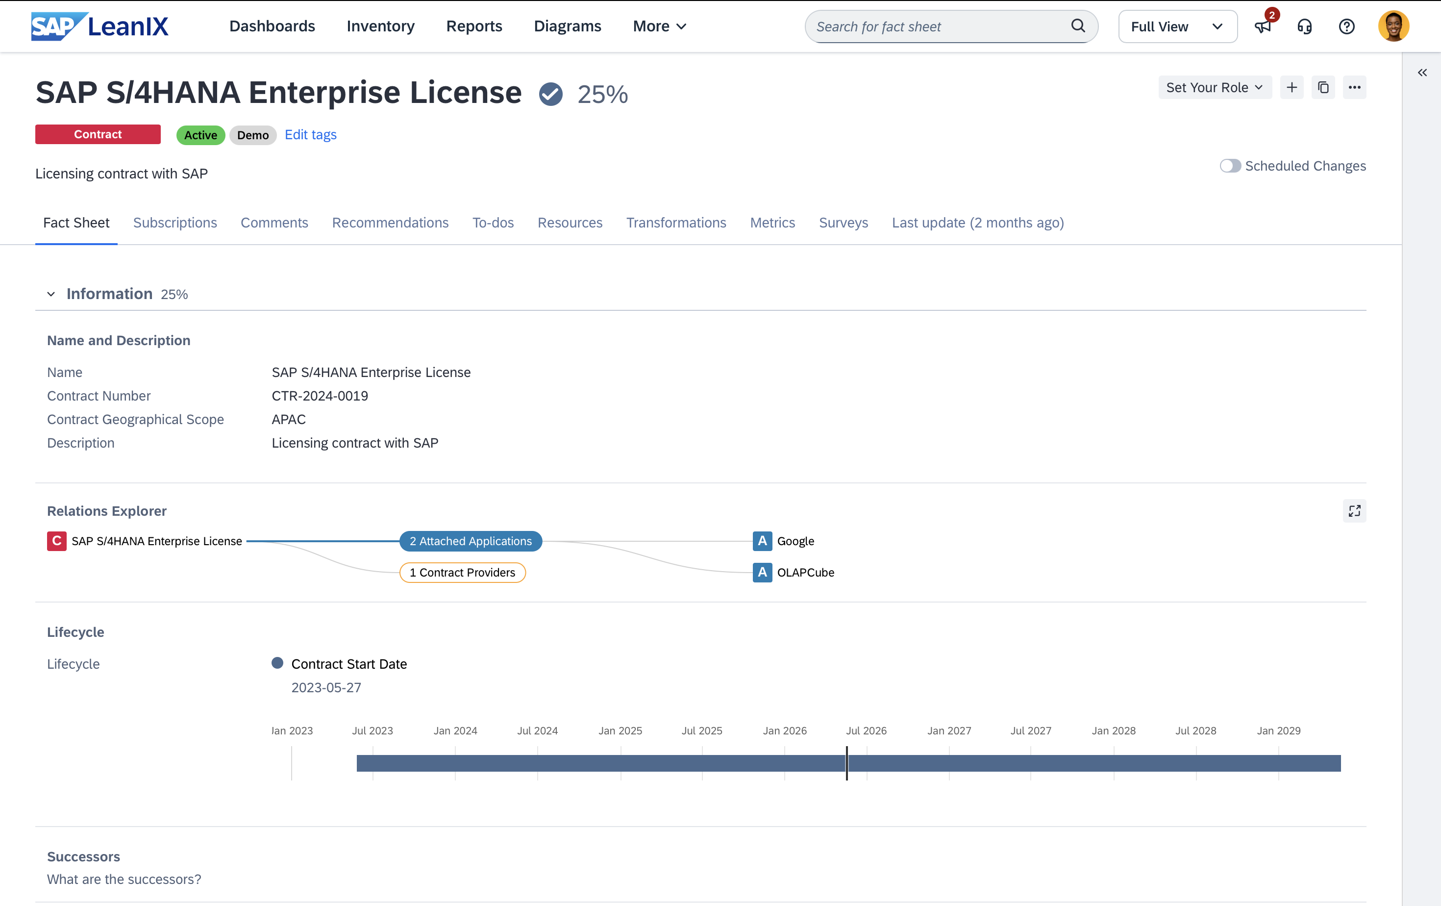Open the Google application link
Image resolution: width=1441 pixels, height=906 pixels.
point(795,541)
